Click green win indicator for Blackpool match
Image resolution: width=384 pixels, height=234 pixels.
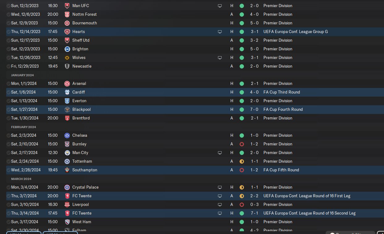click(x=241, y=109)
